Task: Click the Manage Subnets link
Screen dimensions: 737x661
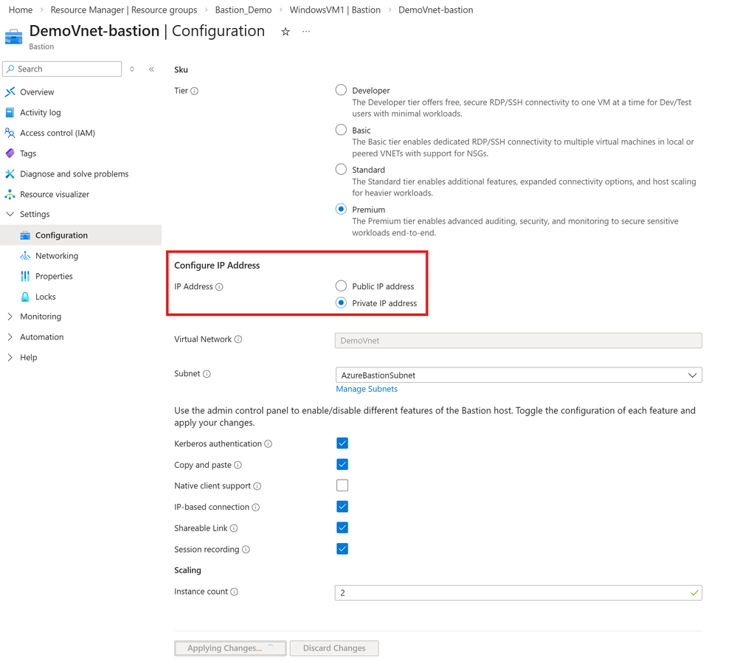Action: point(367,390)
